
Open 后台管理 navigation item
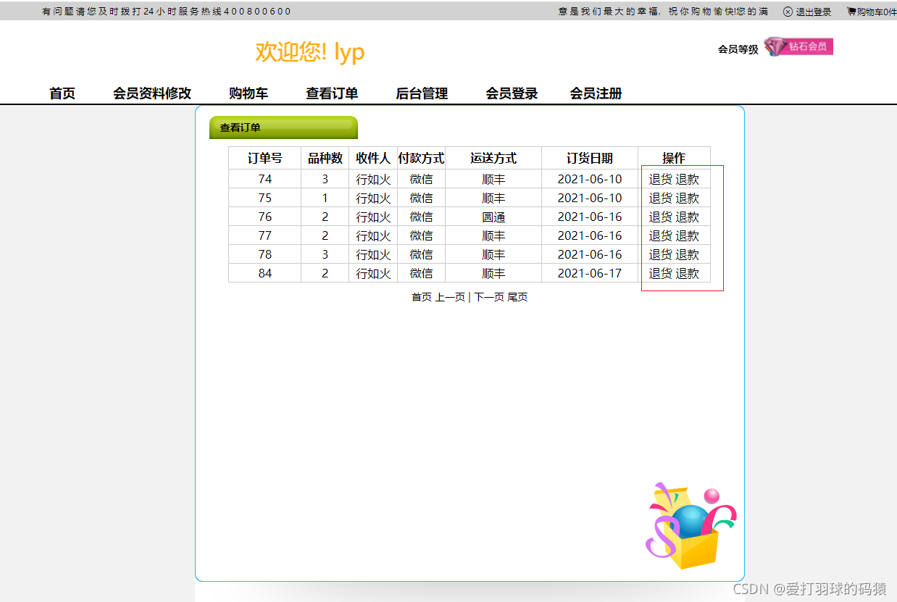(x=421, y=93)
